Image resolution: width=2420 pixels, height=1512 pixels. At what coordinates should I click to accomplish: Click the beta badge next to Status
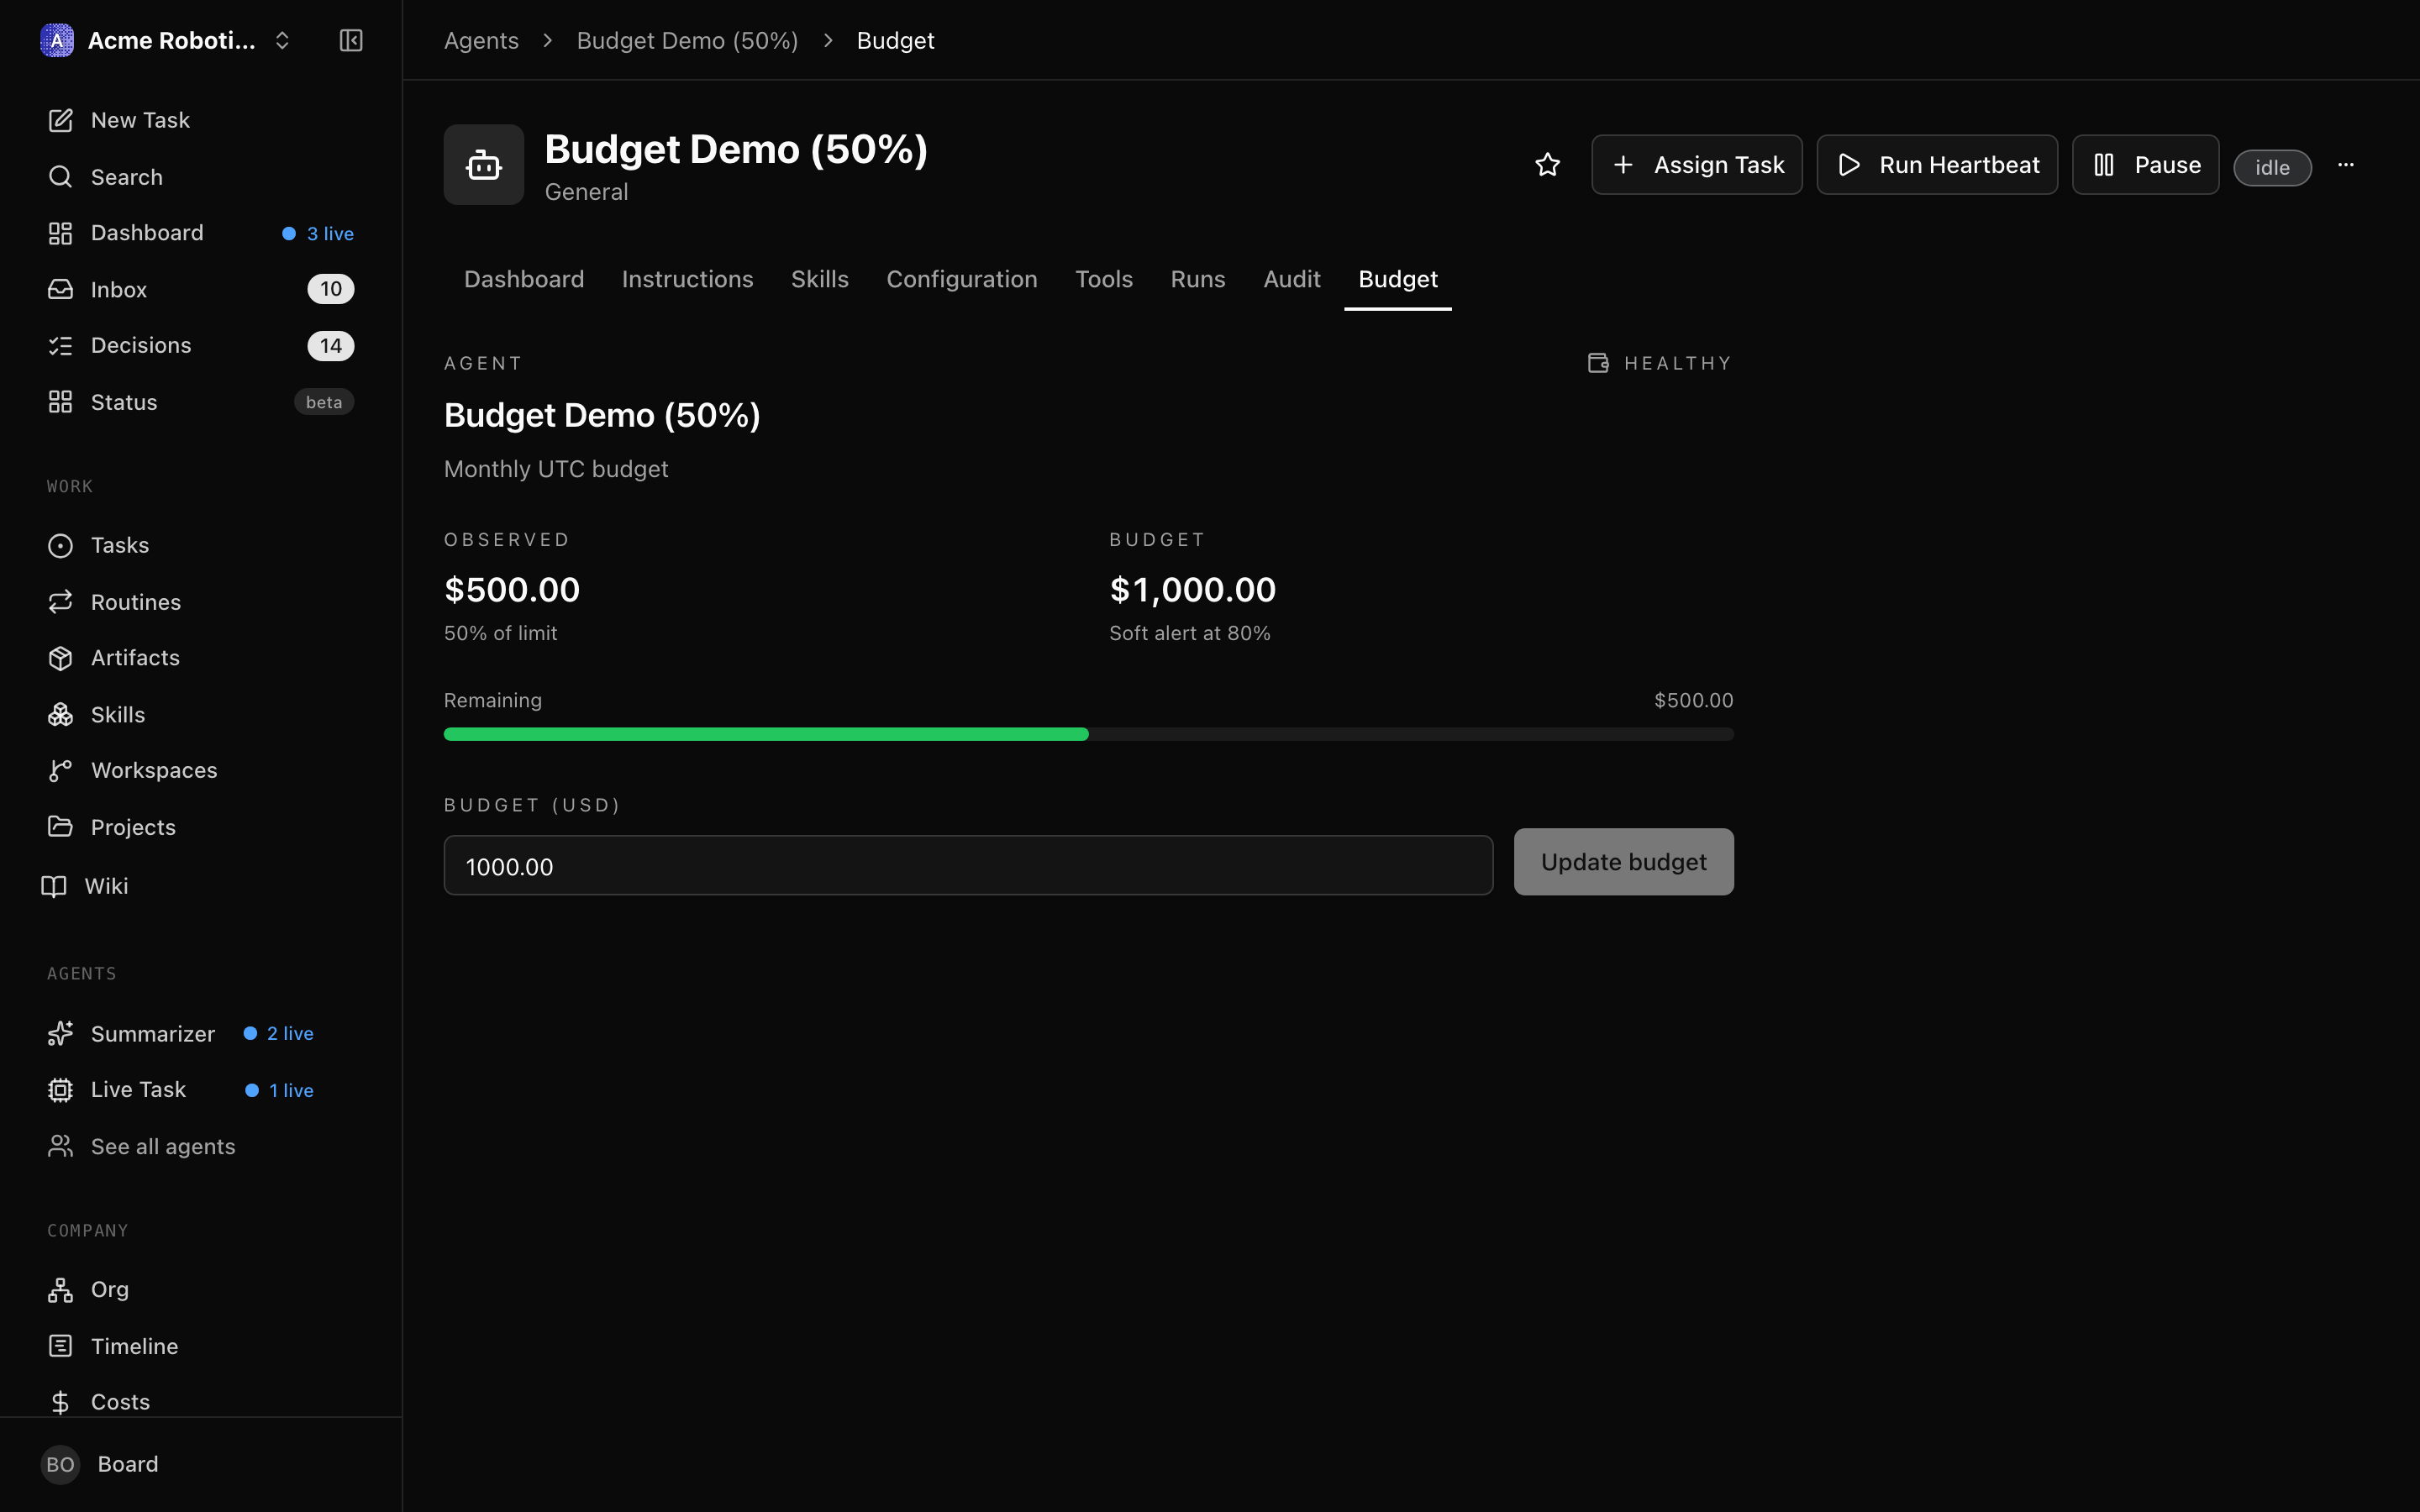click(x=324, y=402)
